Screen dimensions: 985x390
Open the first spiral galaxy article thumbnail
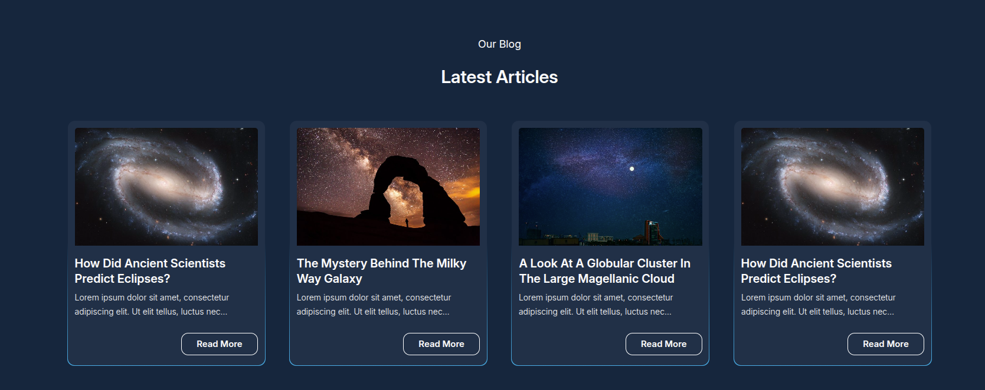pos(166,187)
